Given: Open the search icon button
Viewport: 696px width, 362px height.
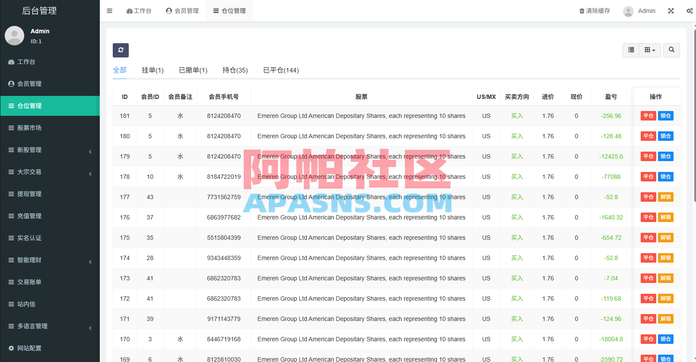Looking at the screenshot, I should tap(671, 50).
